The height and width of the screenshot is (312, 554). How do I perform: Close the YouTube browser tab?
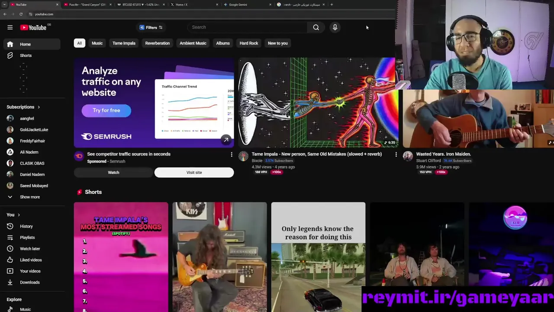tap(57, 5)
